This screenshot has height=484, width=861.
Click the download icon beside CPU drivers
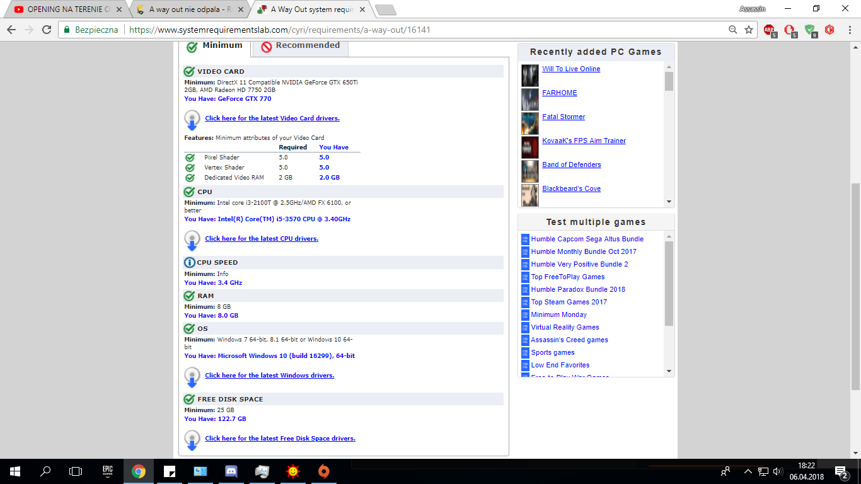tap(192, 240)
